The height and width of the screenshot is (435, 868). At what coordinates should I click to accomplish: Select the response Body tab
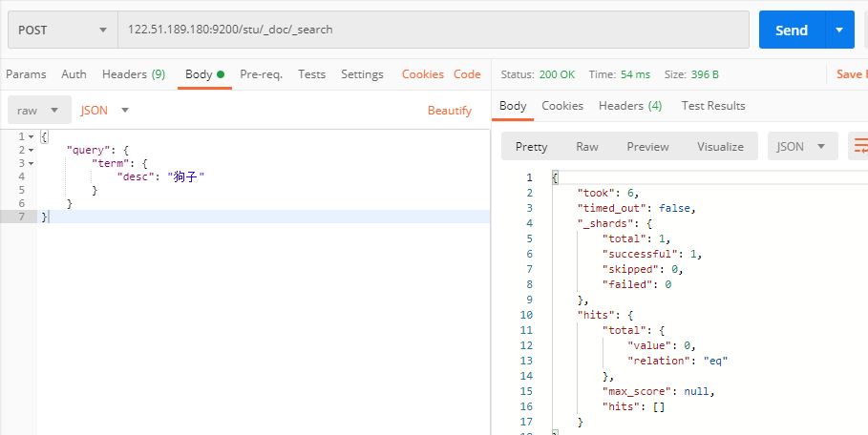point(513,106)
